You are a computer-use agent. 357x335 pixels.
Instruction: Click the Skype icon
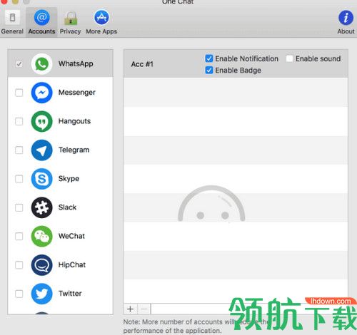click(42, 179)
